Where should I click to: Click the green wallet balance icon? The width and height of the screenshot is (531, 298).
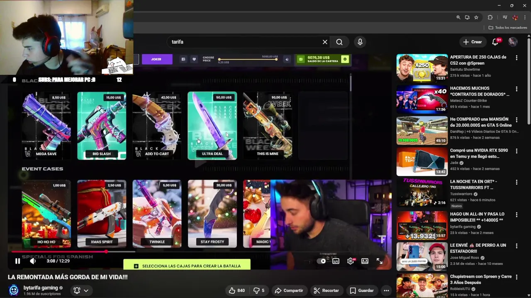301,59
